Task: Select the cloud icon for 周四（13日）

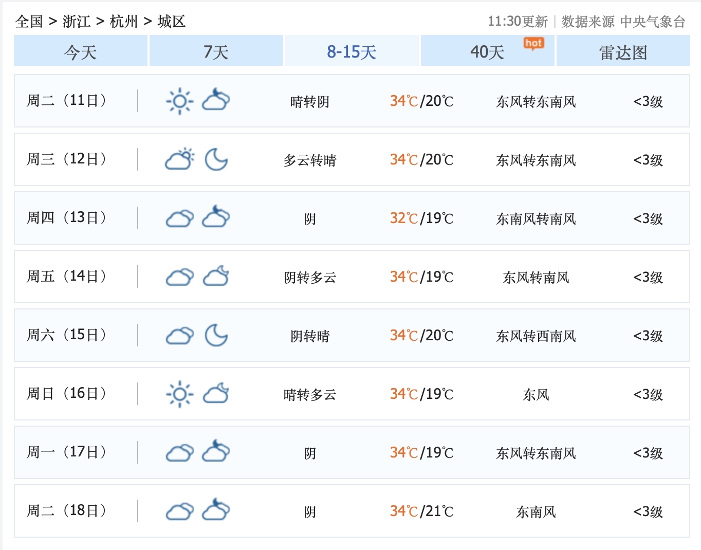Action: 179,218
